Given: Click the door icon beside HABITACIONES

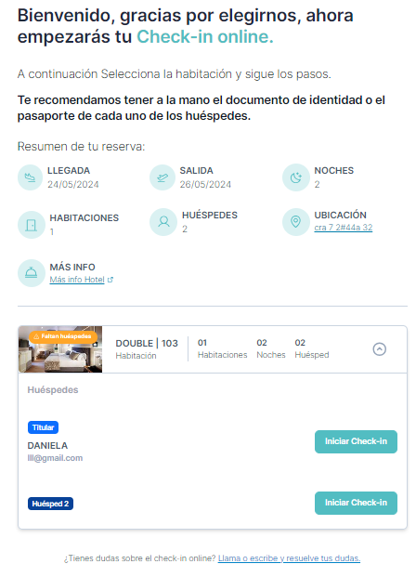Looking at the screenshot, I should pyautogui.click(x=32, y=225).
